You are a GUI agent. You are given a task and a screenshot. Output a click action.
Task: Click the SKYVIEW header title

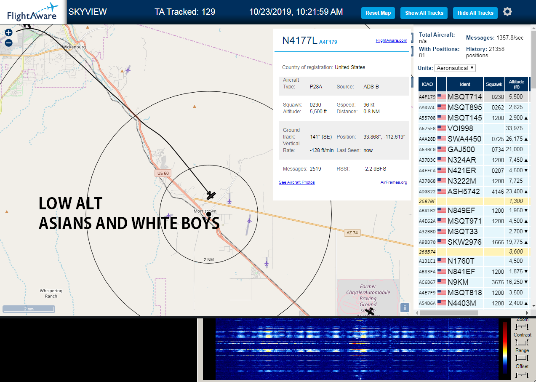coord(88,12)
